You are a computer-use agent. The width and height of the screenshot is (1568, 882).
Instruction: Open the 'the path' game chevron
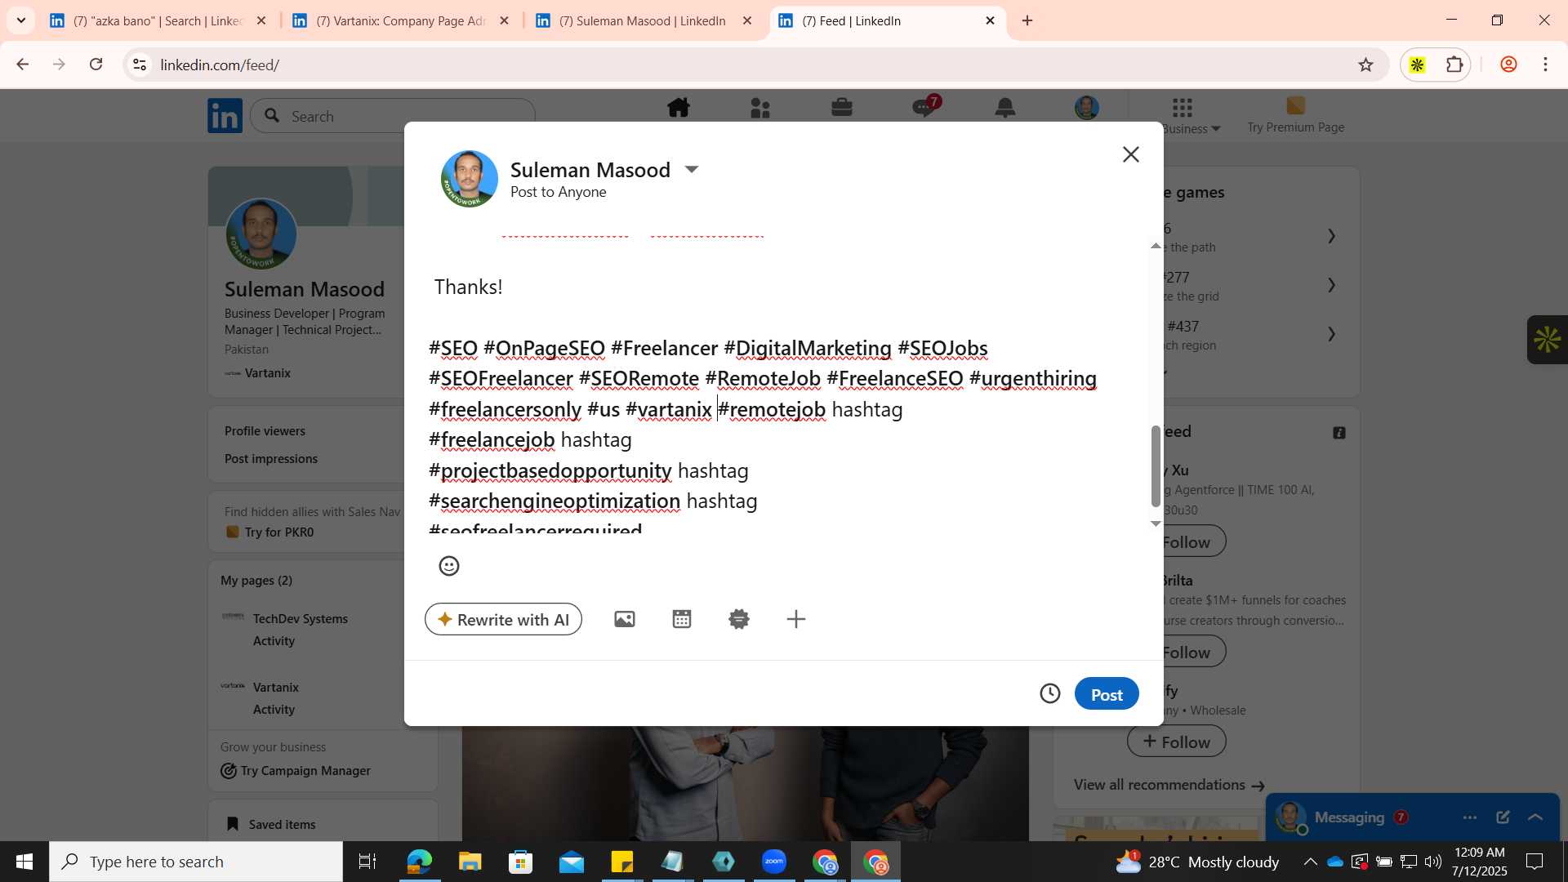[x=1331, y=236]
